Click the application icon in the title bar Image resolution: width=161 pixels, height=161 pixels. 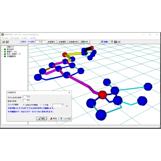tap(2, 35)
